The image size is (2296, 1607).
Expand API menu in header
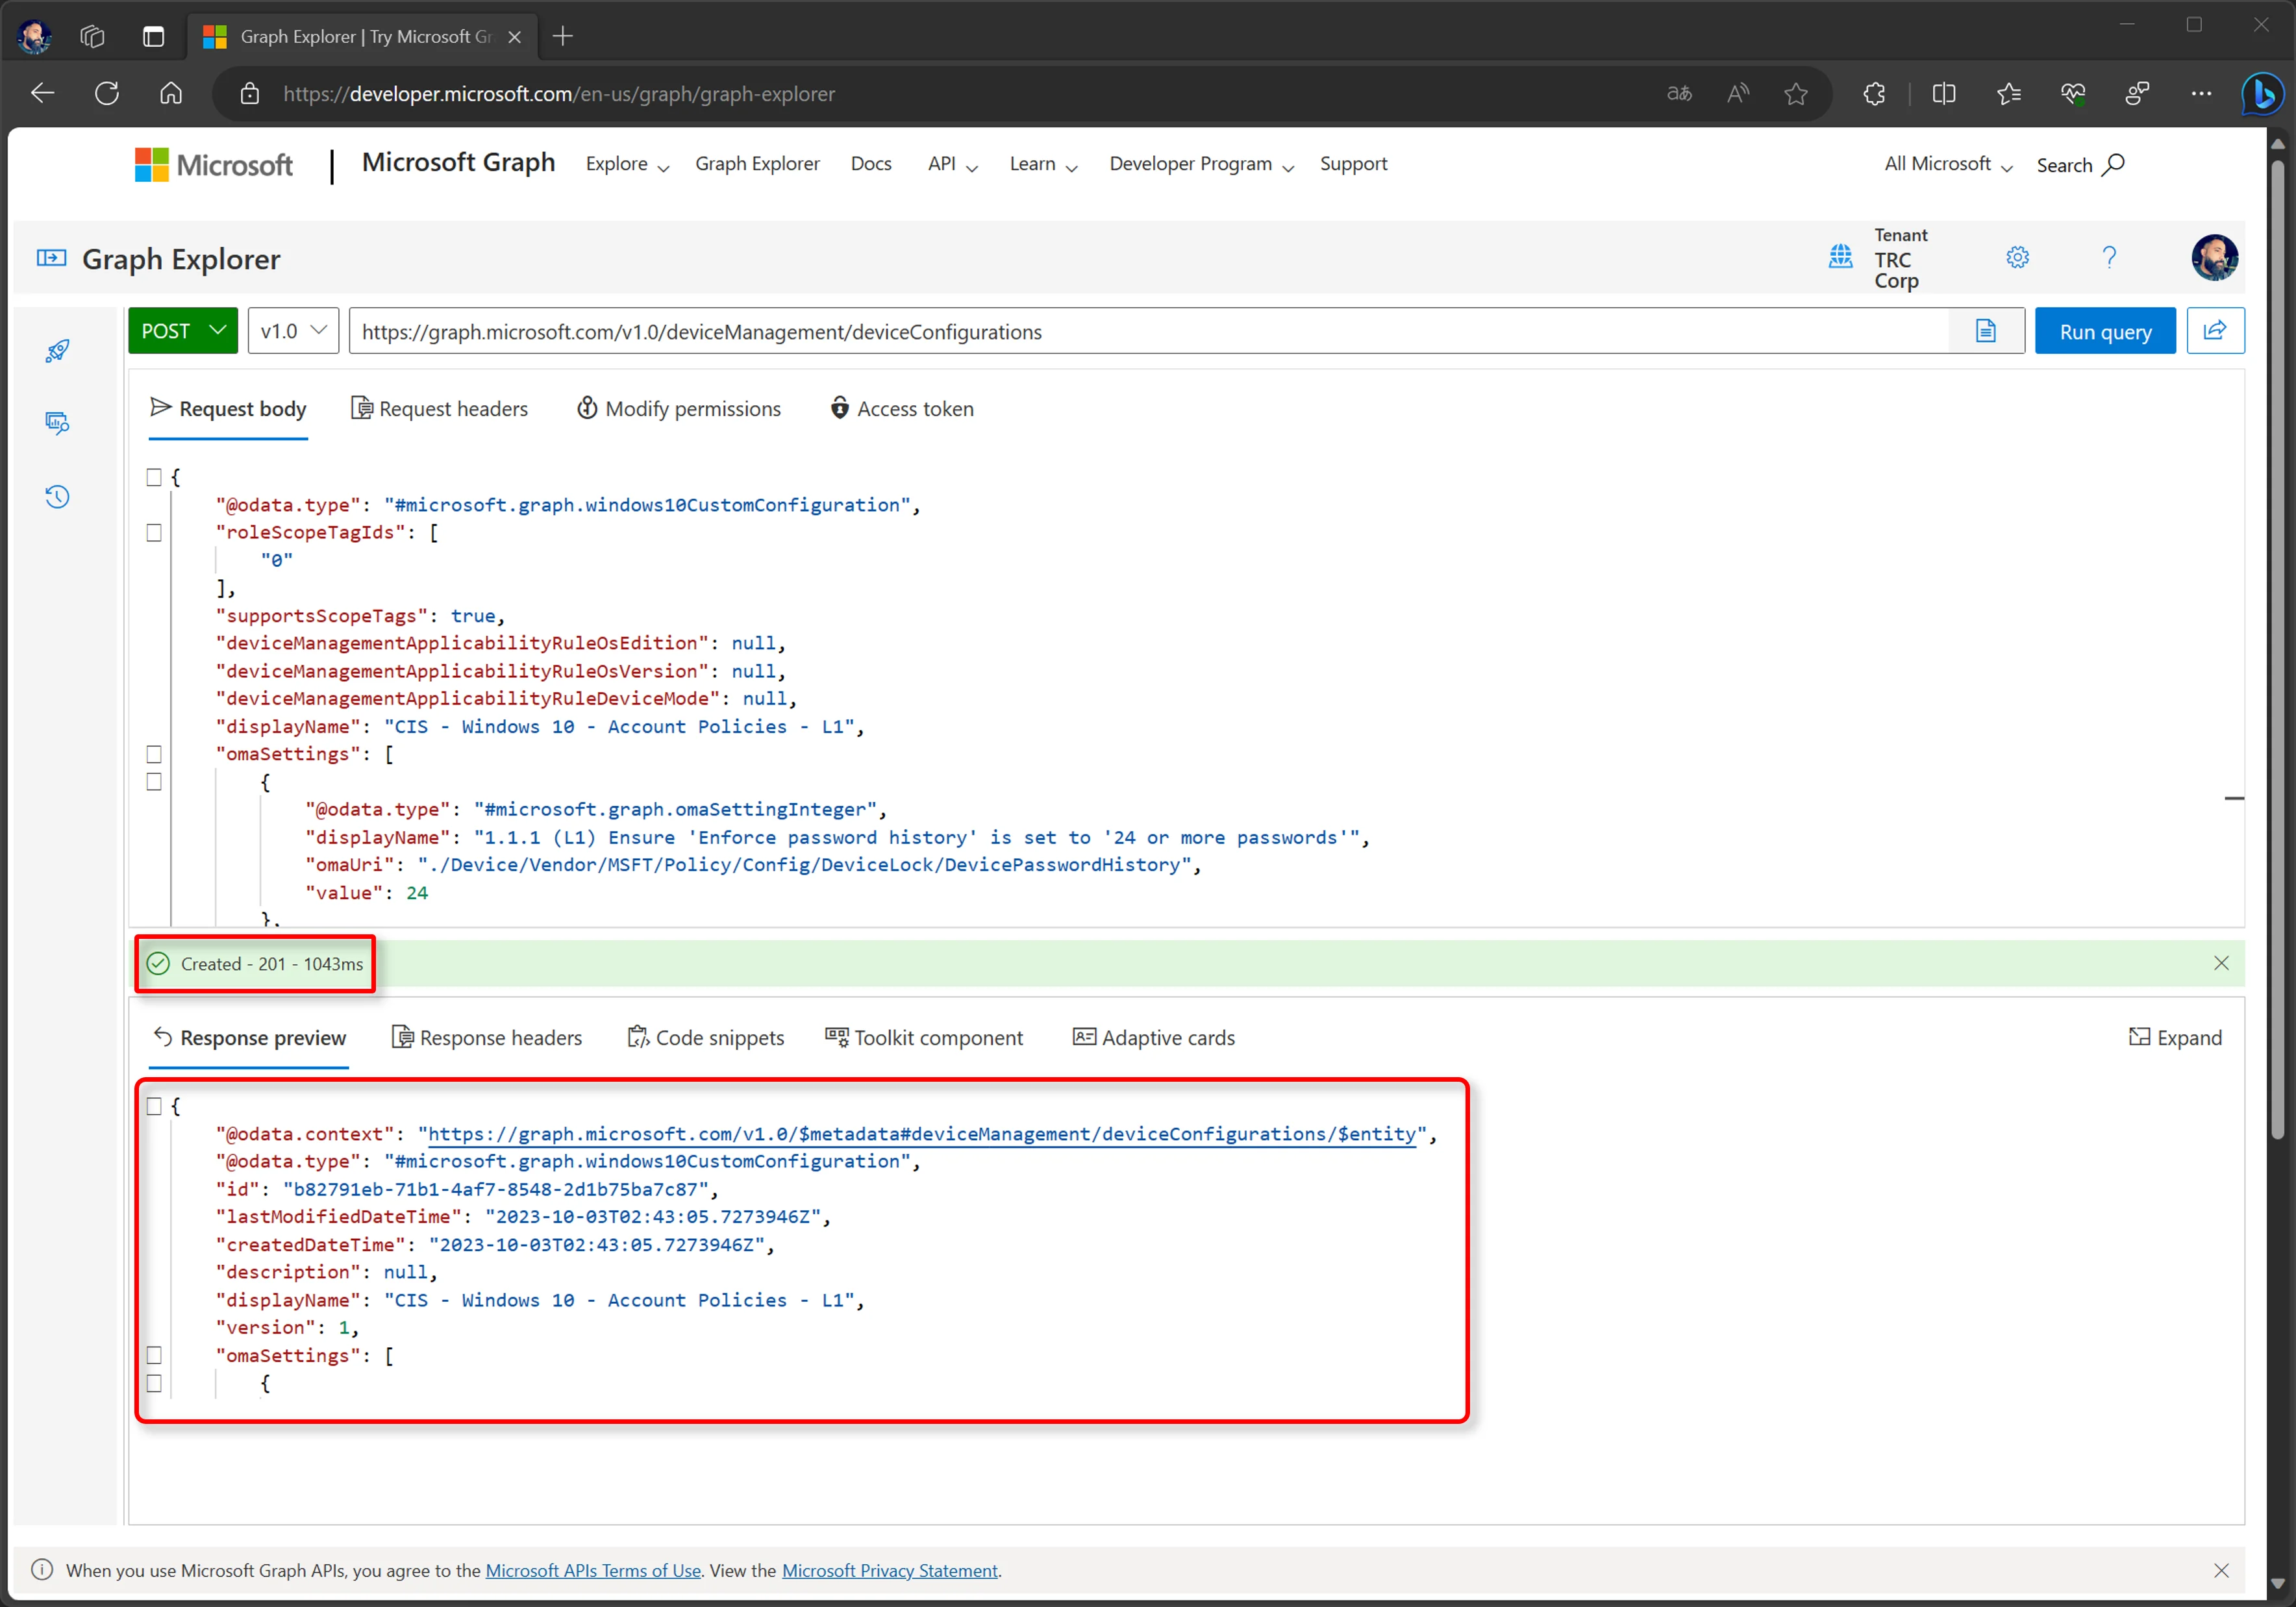(x=952, y=164)
